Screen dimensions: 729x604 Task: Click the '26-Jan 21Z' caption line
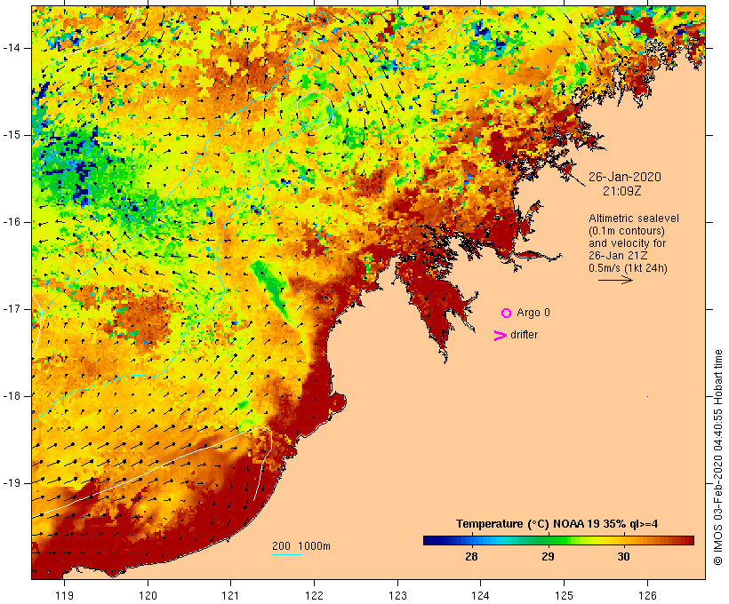point(618,256)
